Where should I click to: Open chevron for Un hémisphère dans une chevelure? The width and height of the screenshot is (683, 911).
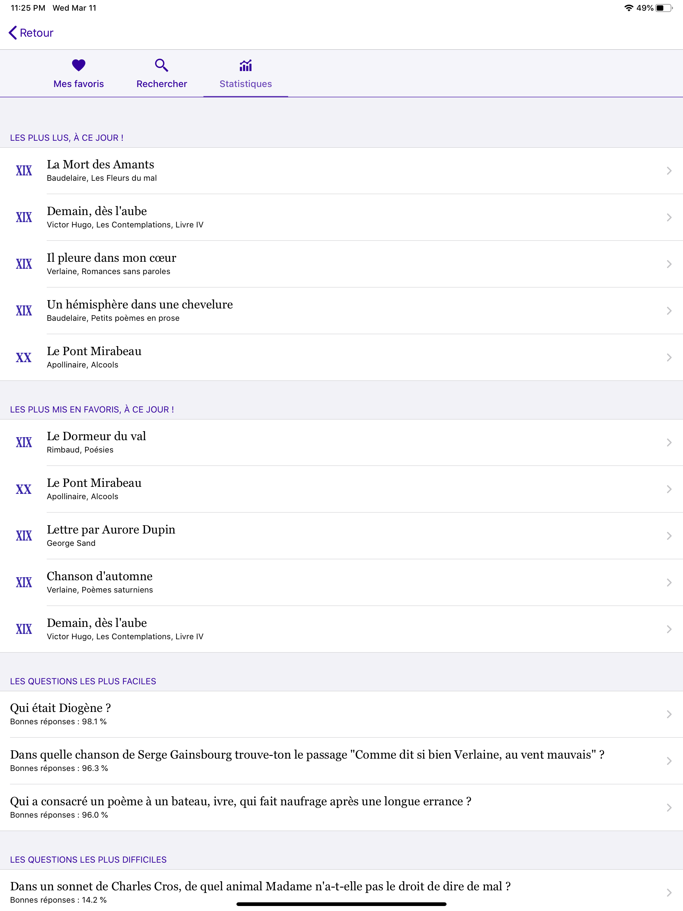(669, 310)
